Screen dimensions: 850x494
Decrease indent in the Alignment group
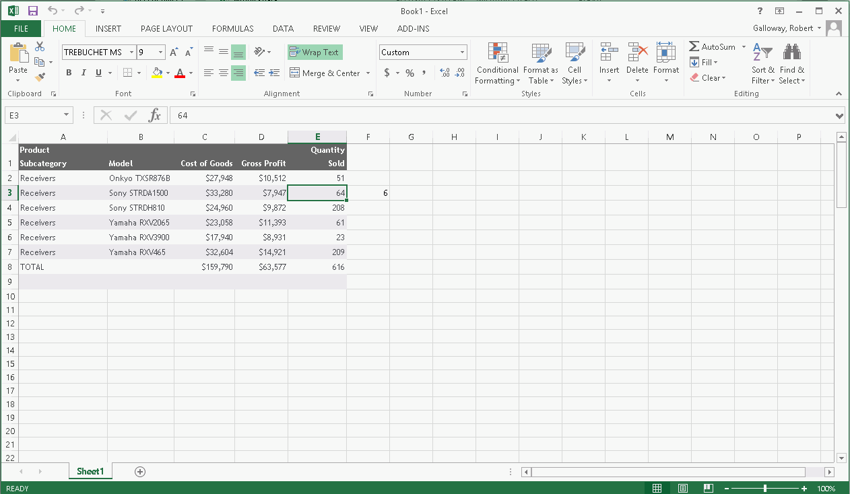(259, 73)
